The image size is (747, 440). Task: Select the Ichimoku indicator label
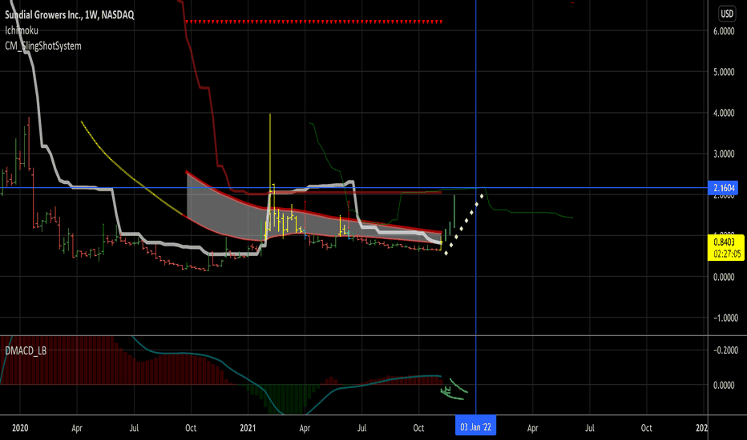click(22, 30)
